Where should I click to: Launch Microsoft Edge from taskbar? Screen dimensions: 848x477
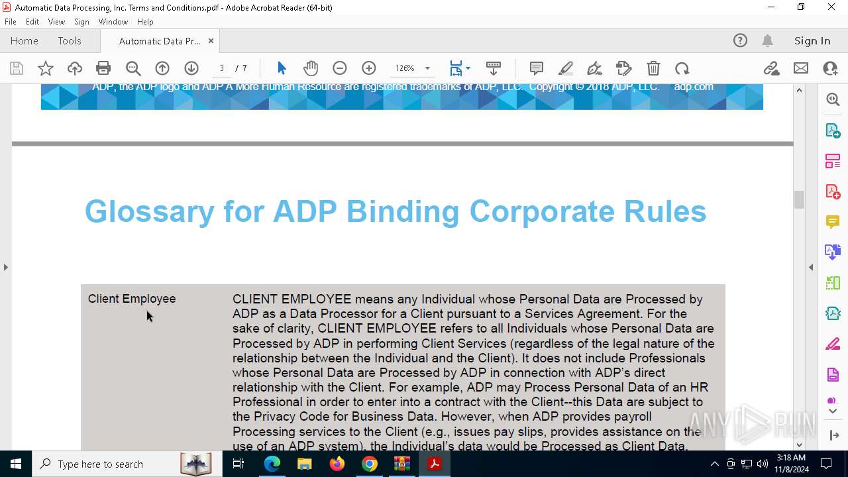272,464
